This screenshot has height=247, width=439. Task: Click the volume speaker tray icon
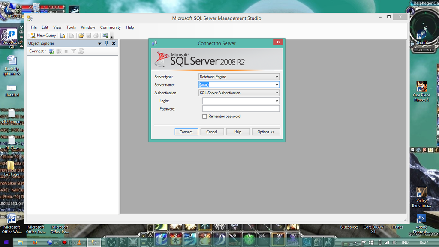(394, 243)
